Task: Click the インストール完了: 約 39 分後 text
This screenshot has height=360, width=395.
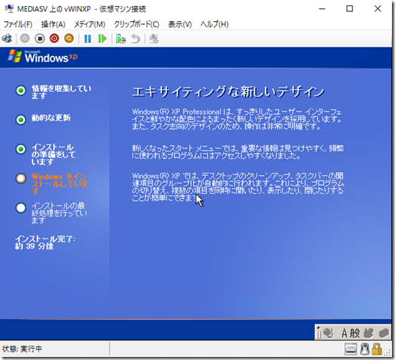Action: [x=45, y=242]
